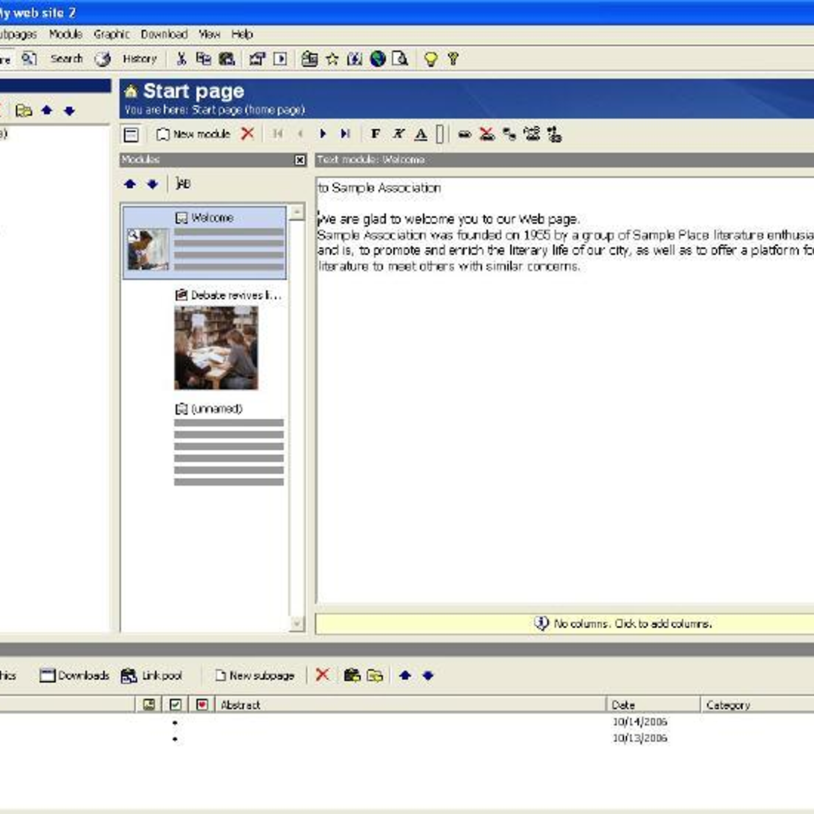Click the heart column header icon
The image size is (814, 814).
coord(202,705)
